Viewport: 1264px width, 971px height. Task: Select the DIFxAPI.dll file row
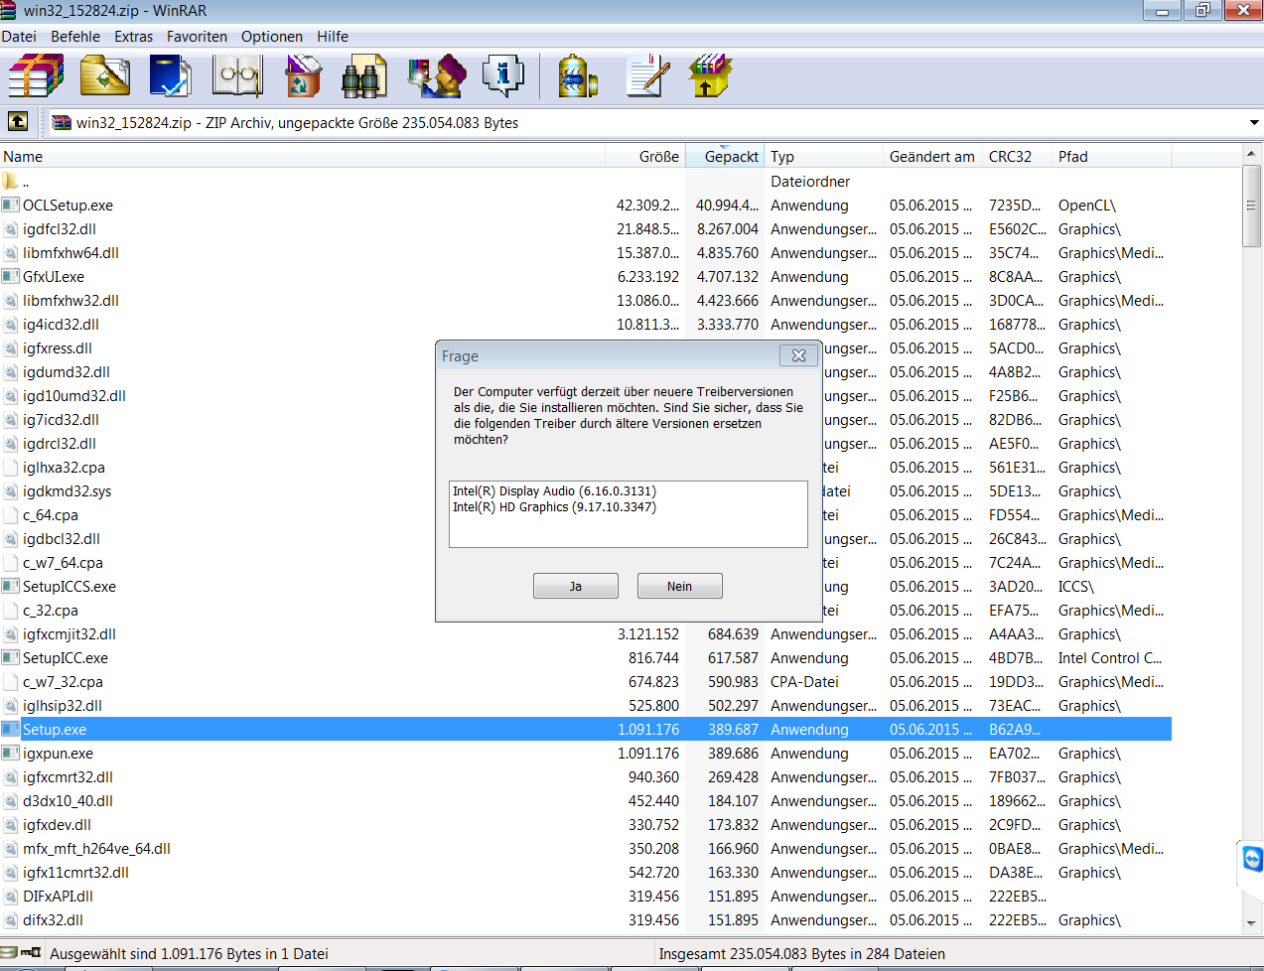tap(586, 897)
